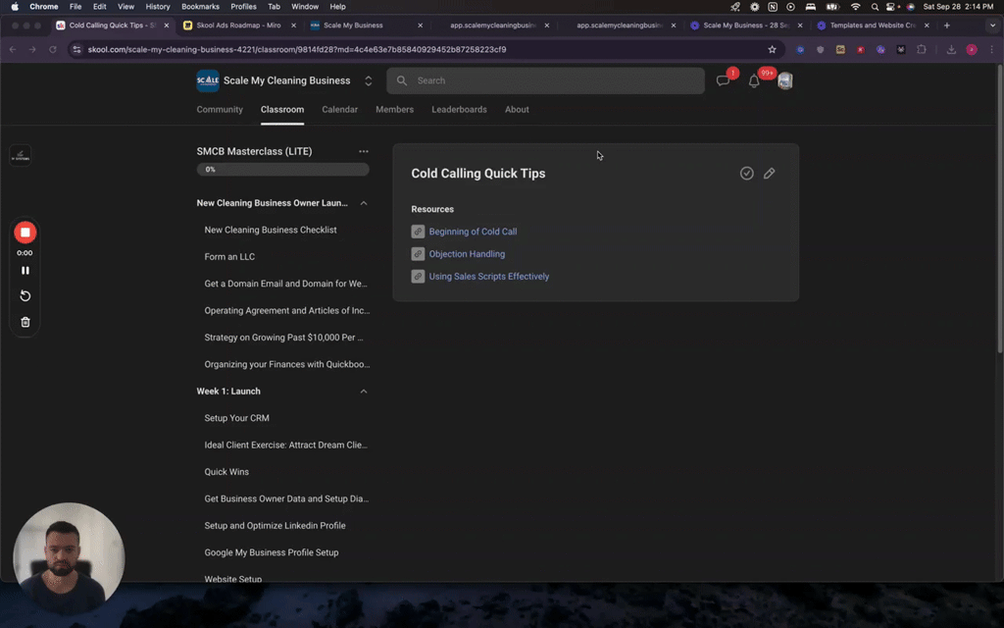This screenshot has width=1004, height=628.
Task: Click link icon beside Using Sales Scripts Effectively
Action: coord(418,276)
